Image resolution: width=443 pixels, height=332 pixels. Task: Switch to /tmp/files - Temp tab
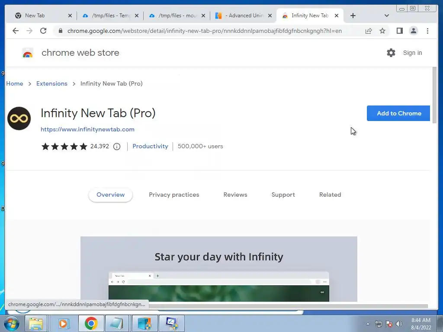(111, 16)
